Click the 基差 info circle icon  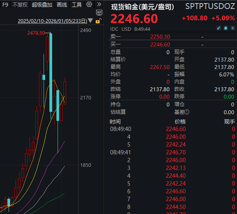pyautogui.click(x=187, y=112)
